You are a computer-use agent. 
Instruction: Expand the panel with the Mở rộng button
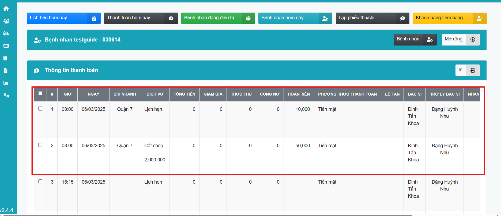(460, 40)
